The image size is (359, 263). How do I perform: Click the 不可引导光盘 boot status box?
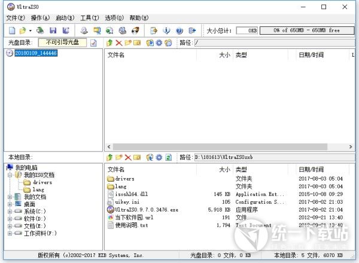(62, 42)
